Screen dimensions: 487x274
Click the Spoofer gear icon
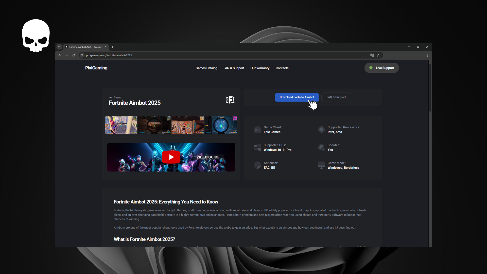click(321, 147)
